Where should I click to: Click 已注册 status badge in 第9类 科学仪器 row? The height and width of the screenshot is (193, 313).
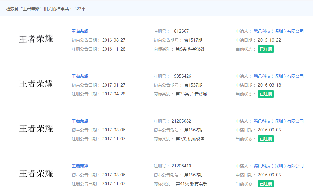tap(266, 49)
